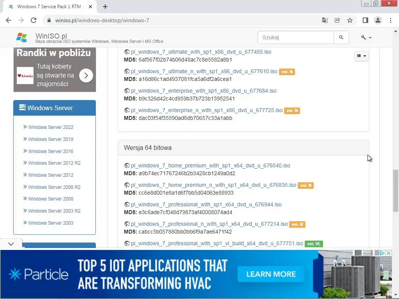The height and width of the screenshot is (299, 399).
Task: Download pl_windows_7_professional_with_sp1_x64 676944 link
Action: [x=206, y=204]
